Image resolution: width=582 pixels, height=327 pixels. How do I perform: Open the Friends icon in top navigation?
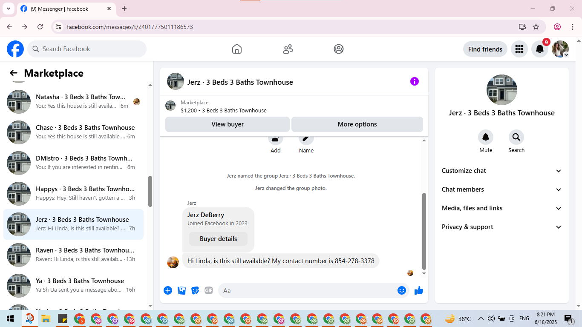(288, 49)
